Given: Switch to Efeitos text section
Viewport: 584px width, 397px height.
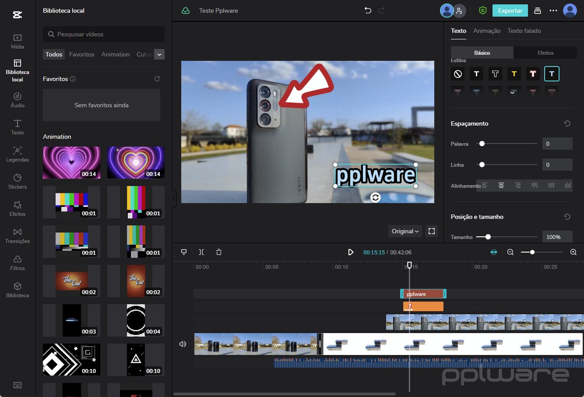Looking at the screenshot, I should click(545, 53).
